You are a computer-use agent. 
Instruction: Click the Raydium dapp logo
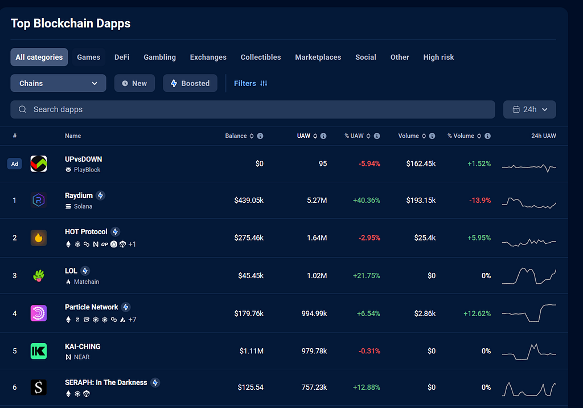[39, 200]
